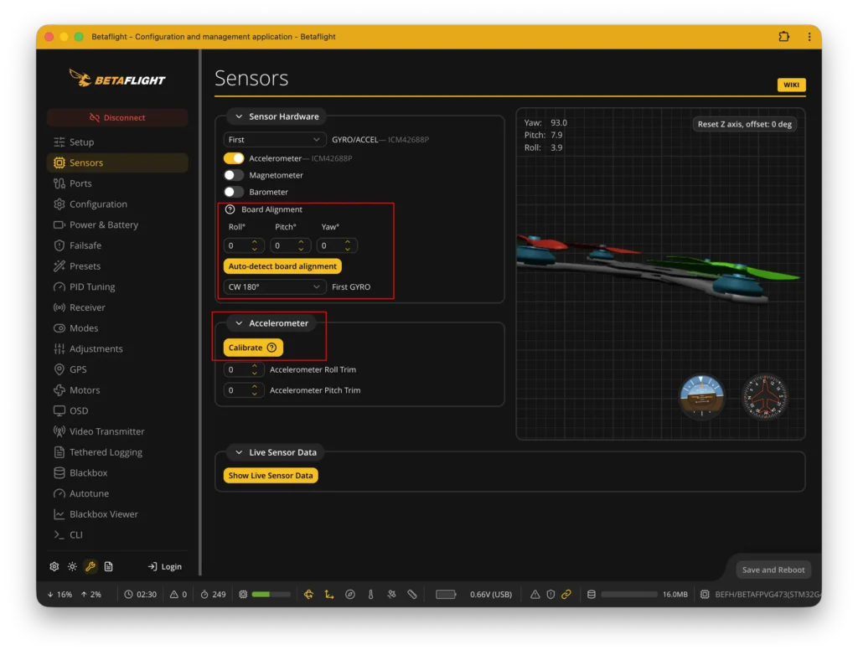Open options gear icon in sidebar footer
This screenshot has height=655, width=858.
pos(54,567)
